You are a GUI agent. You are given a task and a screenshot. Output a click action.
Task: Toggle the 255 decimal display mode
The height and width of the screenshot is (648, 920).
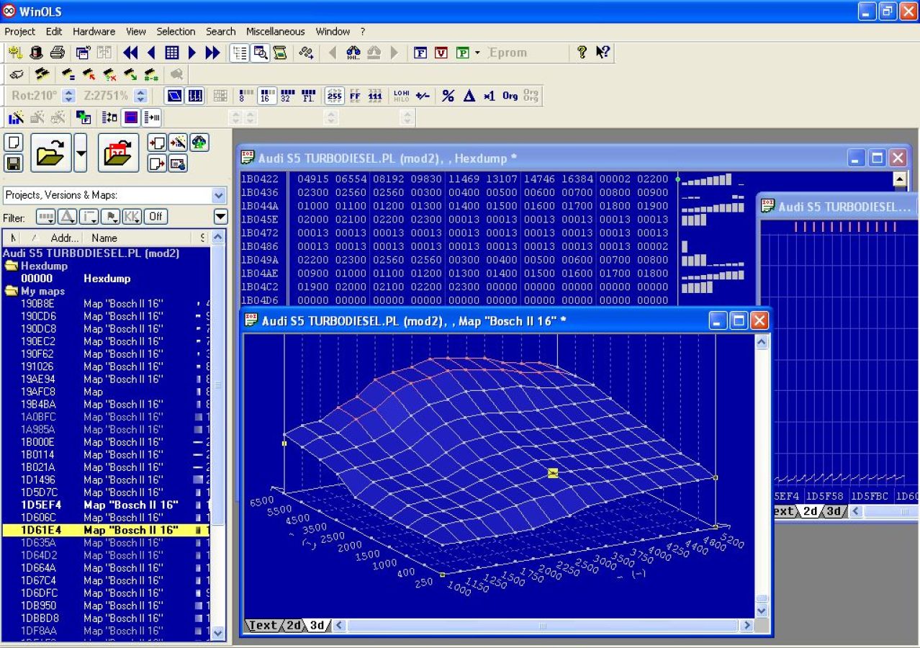[x=334, y=96]
